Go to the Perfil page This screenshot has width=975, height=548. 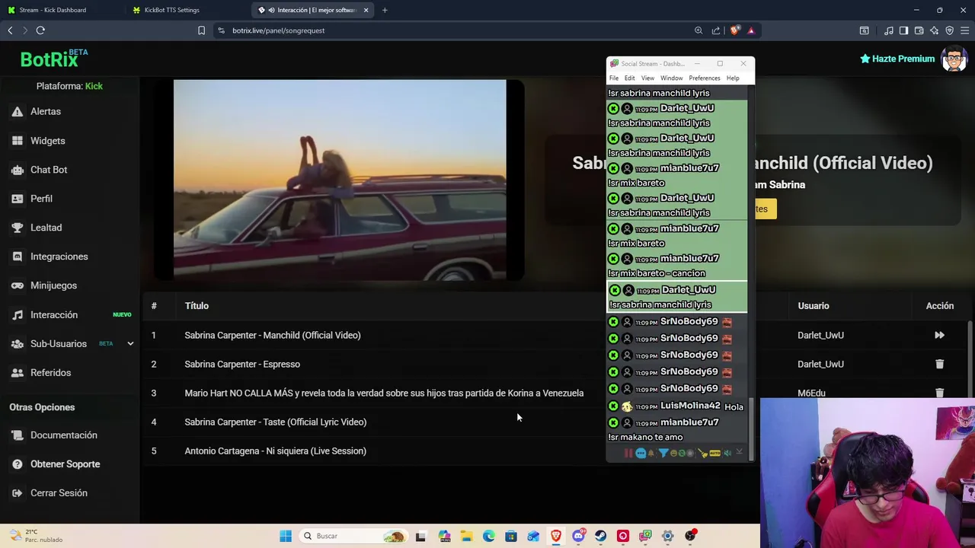41,199
